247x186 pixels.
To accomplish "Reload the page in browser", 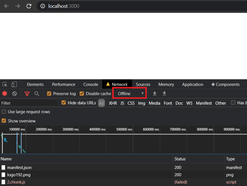I will 29,6.
